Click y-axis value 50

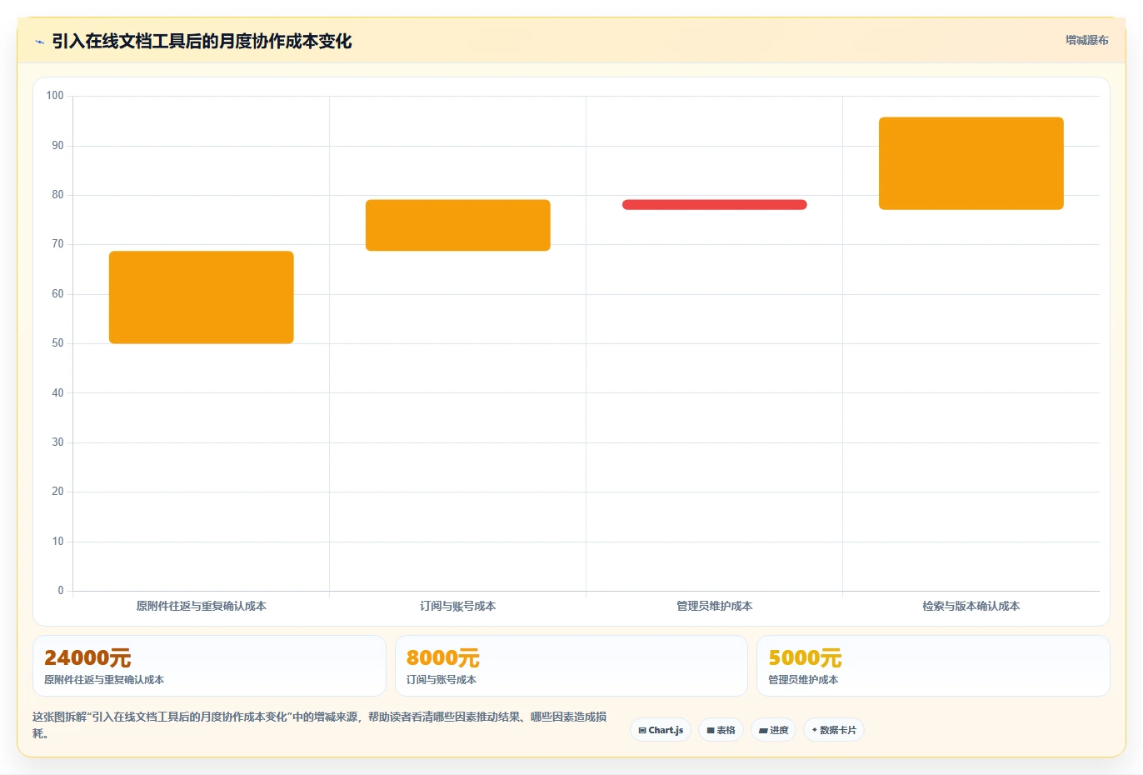(x=57, y=343)
